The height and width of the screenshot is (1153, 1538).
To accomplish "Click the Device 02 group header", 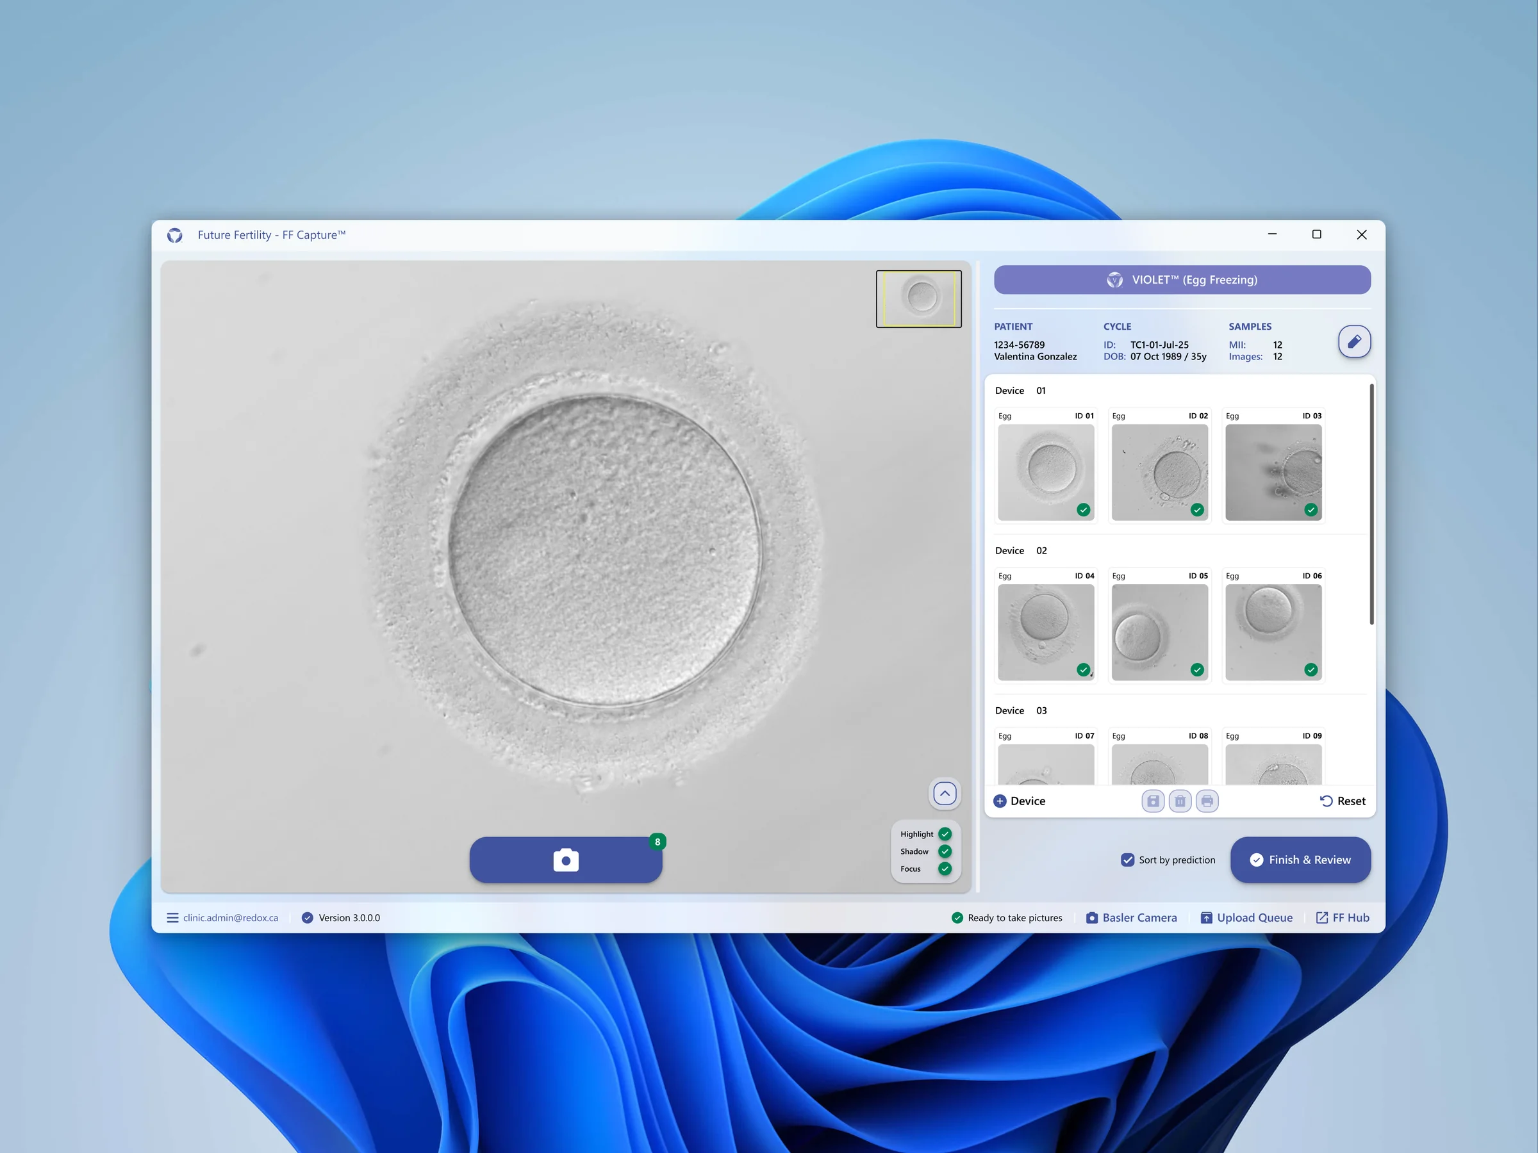I will [1020, 550].
